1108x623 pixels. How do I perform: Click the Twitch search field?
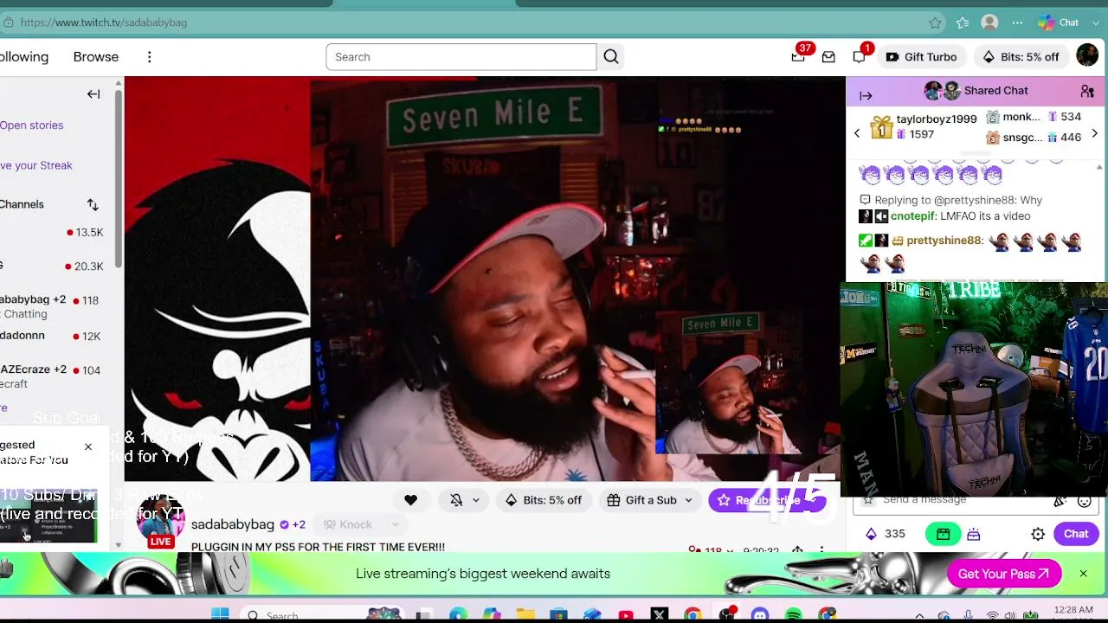tap(461, 57)
